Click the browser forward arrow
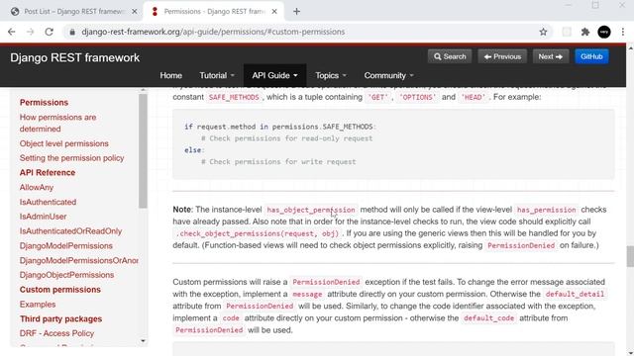634x356 pixels. coord(31,32)
